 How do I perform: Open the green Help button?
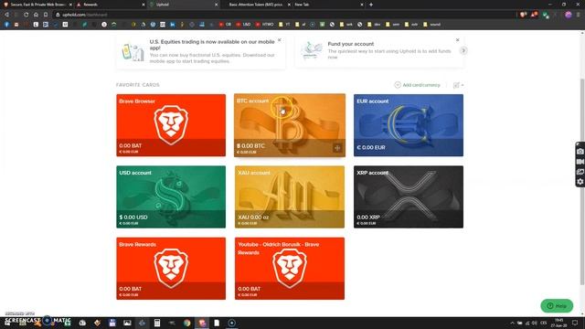click(557, 306)
